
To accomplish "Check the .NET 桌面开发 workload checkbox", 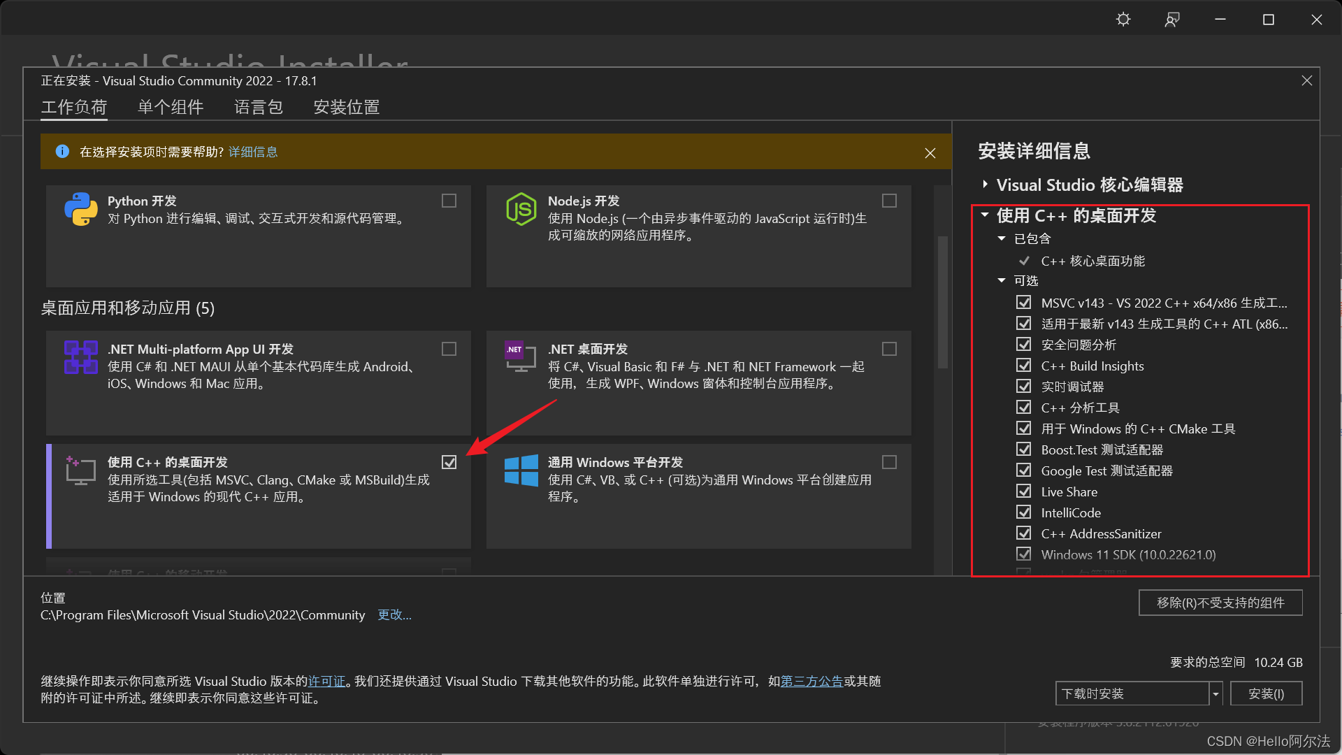I will pyautogui.click(x=890, y=350).
